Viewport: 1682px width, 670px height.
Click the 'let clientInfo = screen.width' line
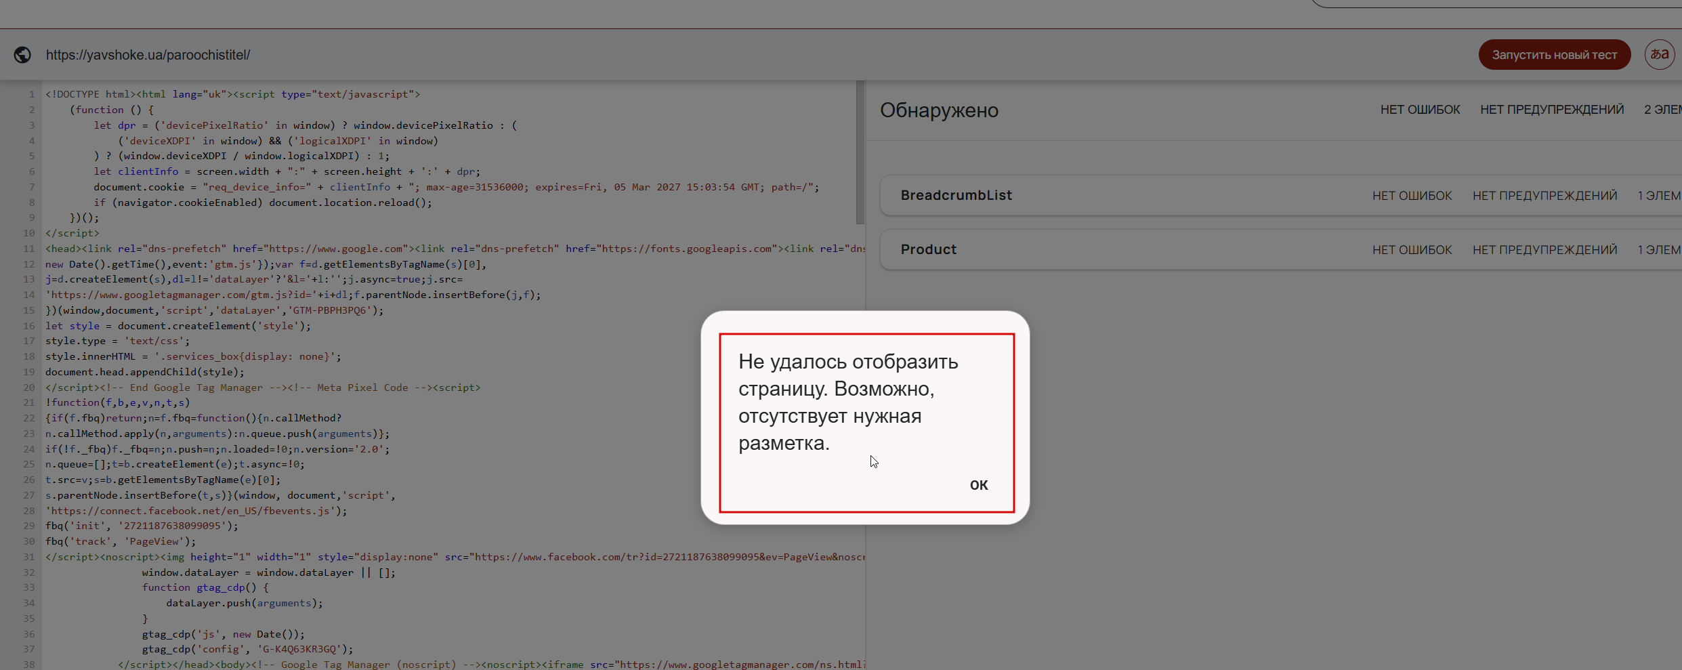287,171
